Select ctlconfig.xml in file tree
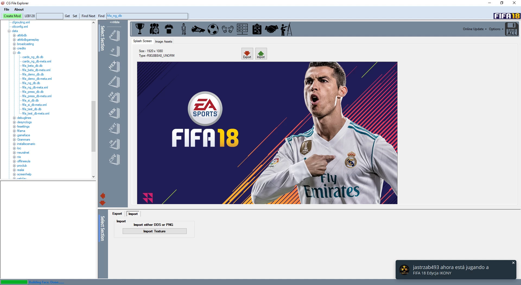Viewport: 521px width, 285px height. (20, 27)
